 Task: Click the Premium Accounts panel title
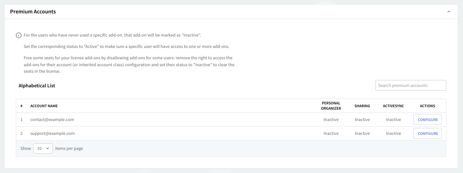pyautogui.click(x=33, y=12)
